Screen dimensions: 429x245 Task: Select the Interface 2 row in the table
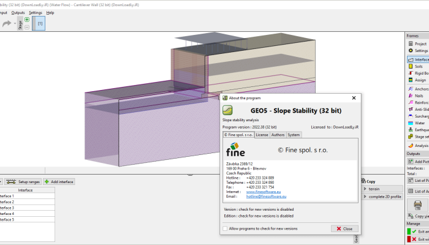pyautogui.click(x=28, y=202)
